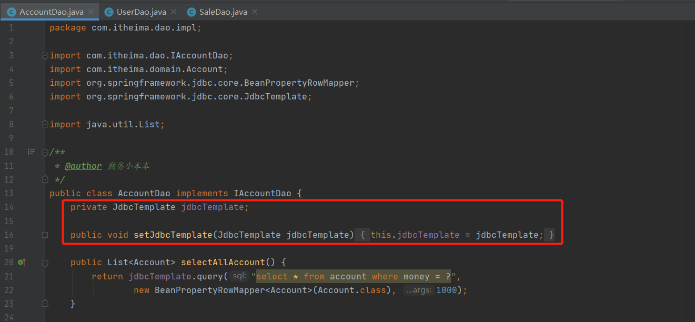Click the '...args:' parameter hint on line 22
Viewport: 695px width, 322px height.
coord(419,290)
